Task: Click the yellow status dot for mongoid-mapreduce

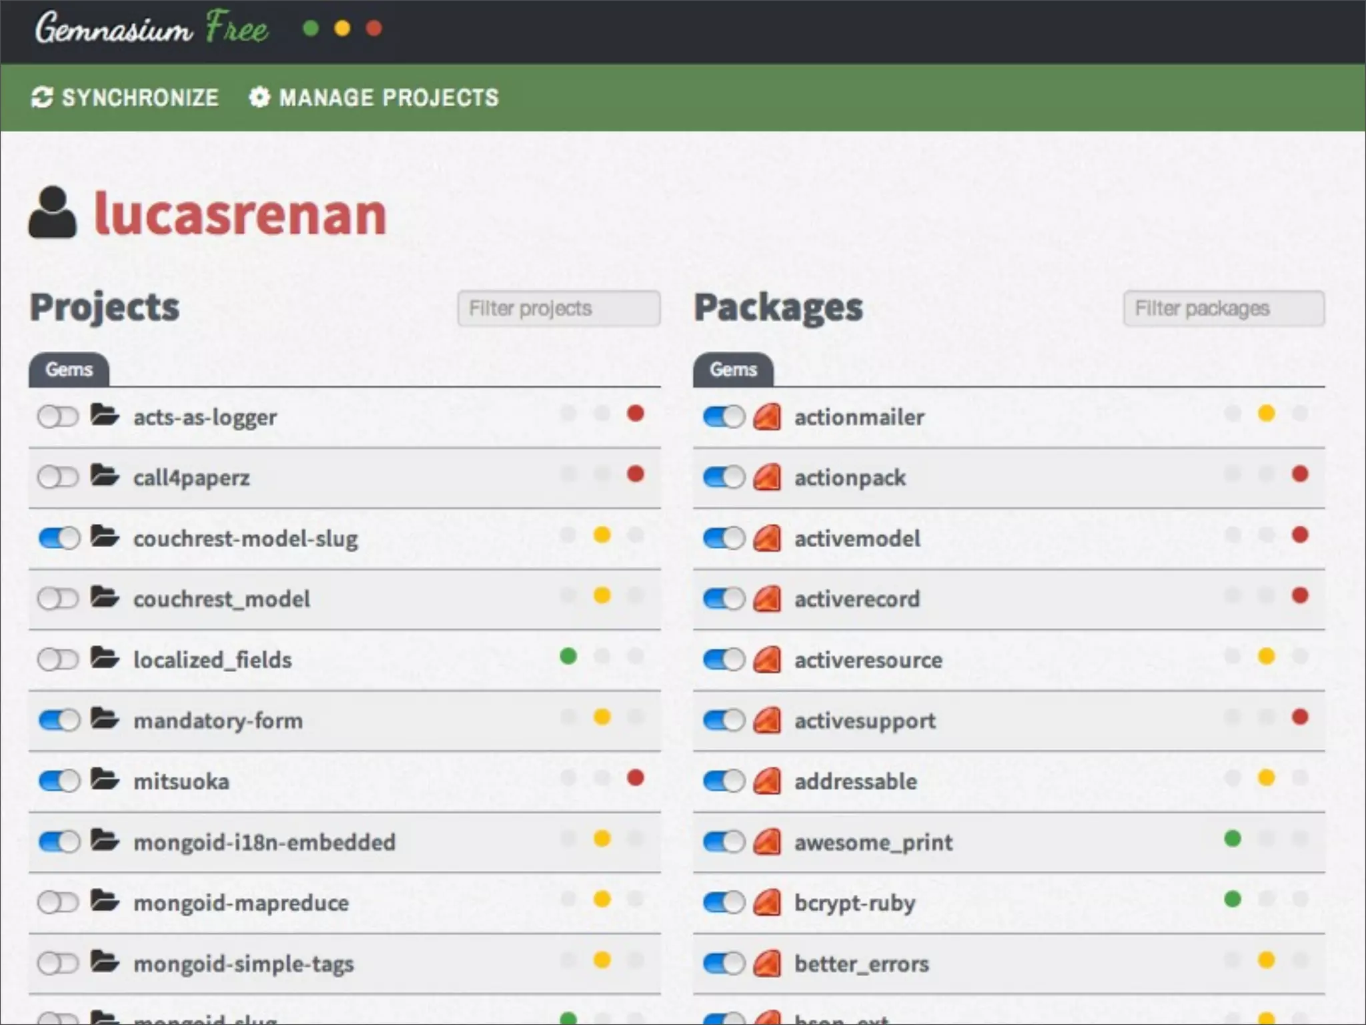Action: pyautogui.click(x=602, y=900)
